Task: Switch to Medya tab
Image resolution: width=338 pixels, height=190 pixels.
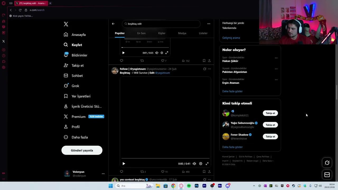Action: point(182,33)
